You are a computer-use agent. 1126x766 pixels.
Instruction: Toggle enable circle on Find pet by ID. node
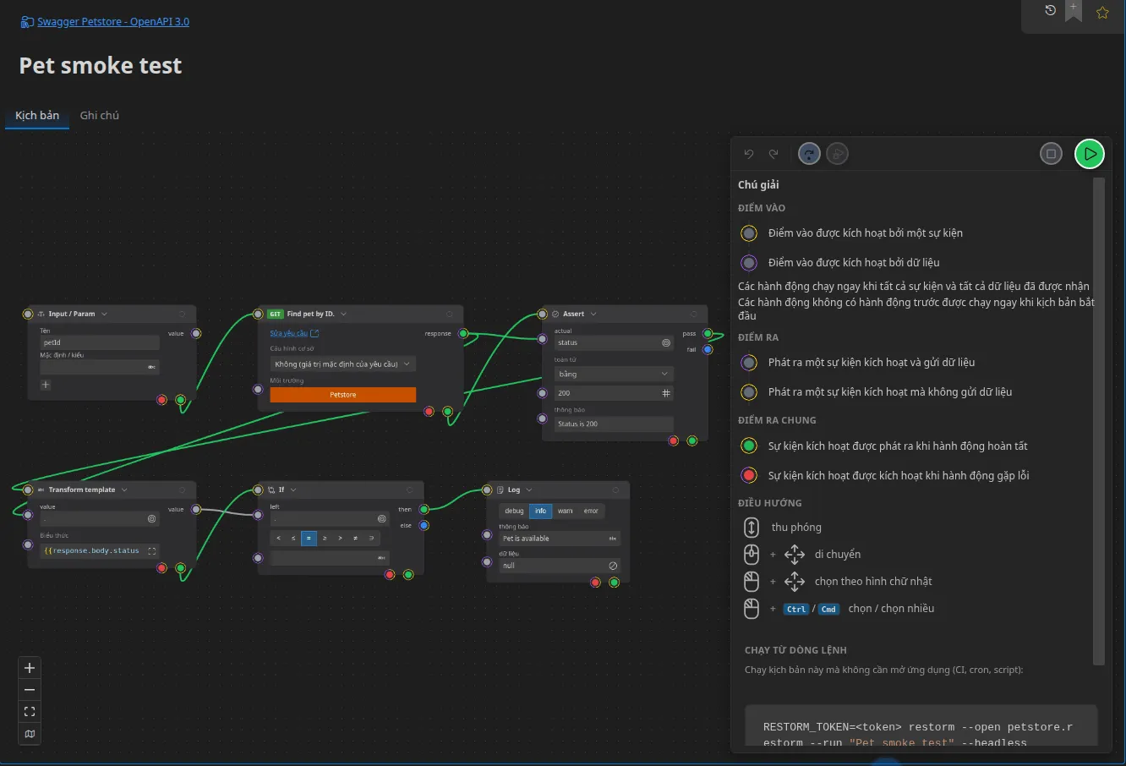448,314
